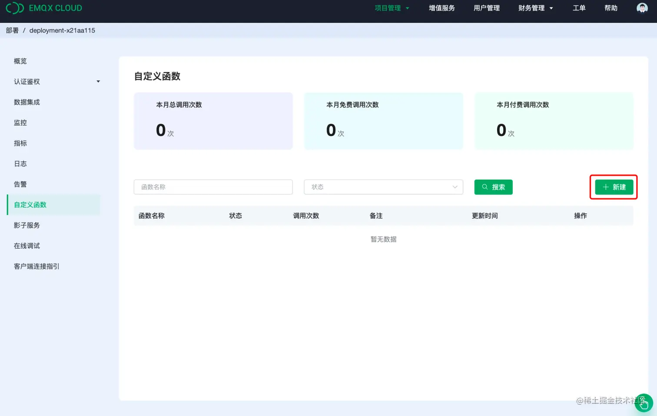Image resolution: width=657 pixels, height=416 pixels.
Task: Click the 函数名称 input field
Action: coord(213,187)
